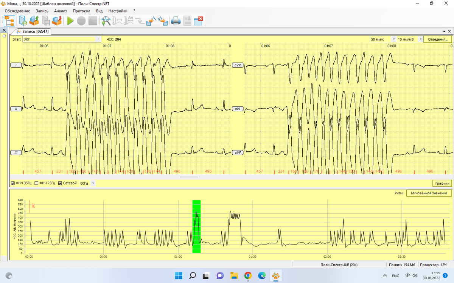
Task: Toggle the Сетевой mains filter checkbox
Action: coord(60,183)
